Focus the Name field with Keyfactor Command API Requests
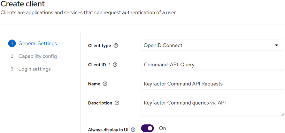 212,84
